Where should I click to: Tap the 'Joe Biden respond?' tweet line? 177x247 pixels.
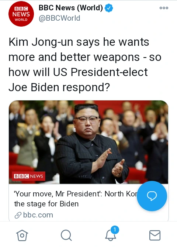(59, 87)
